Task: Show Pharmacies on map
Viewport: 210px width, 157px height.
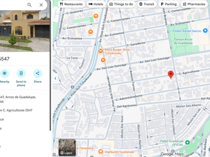Action: pos(194,4)
